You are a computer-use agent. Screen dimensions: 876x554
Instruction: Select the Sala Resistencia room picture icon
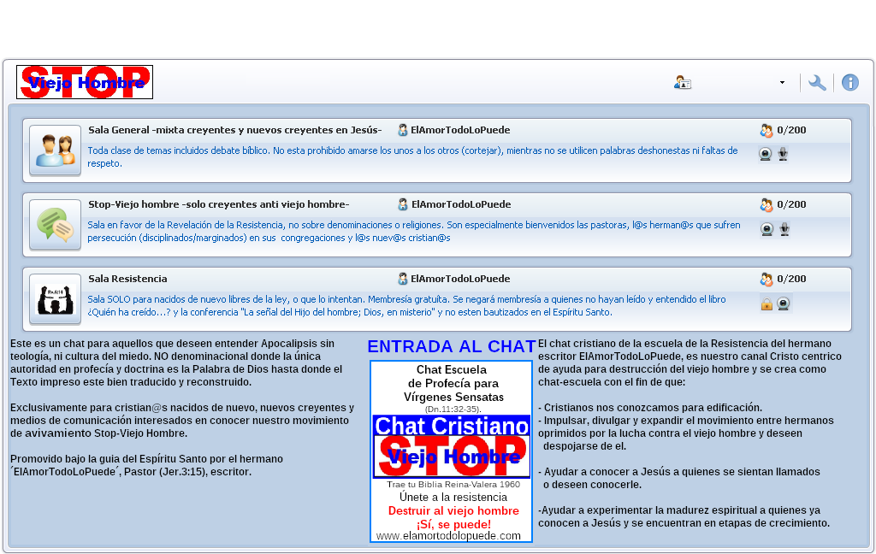tap(56, 298)
